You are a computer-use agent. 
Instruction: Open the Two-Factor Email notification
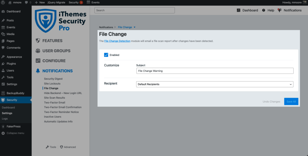55,102
